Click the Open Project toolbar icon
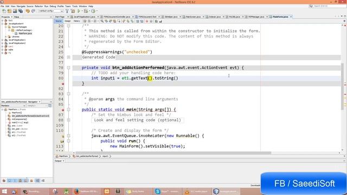The width and height of the screenshot is (347, 195). coord(15,11)
